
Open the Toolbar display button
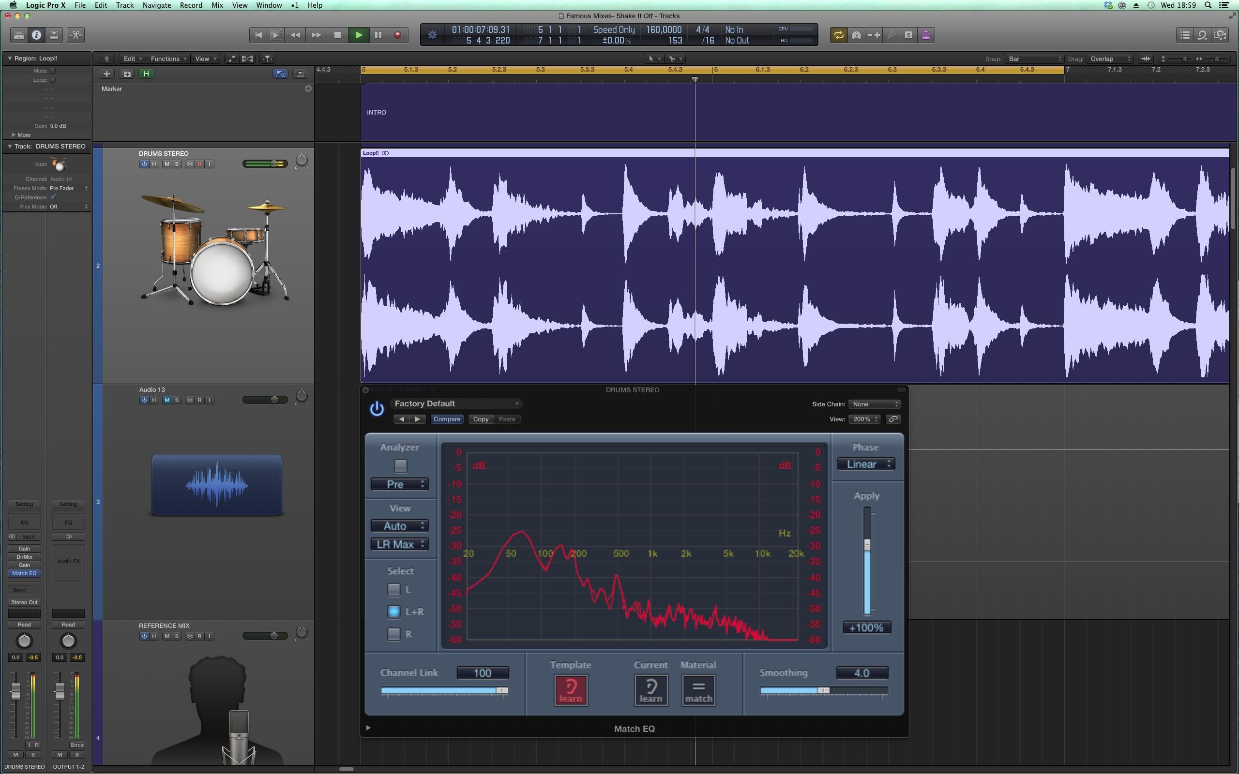(x=54, y=35)
